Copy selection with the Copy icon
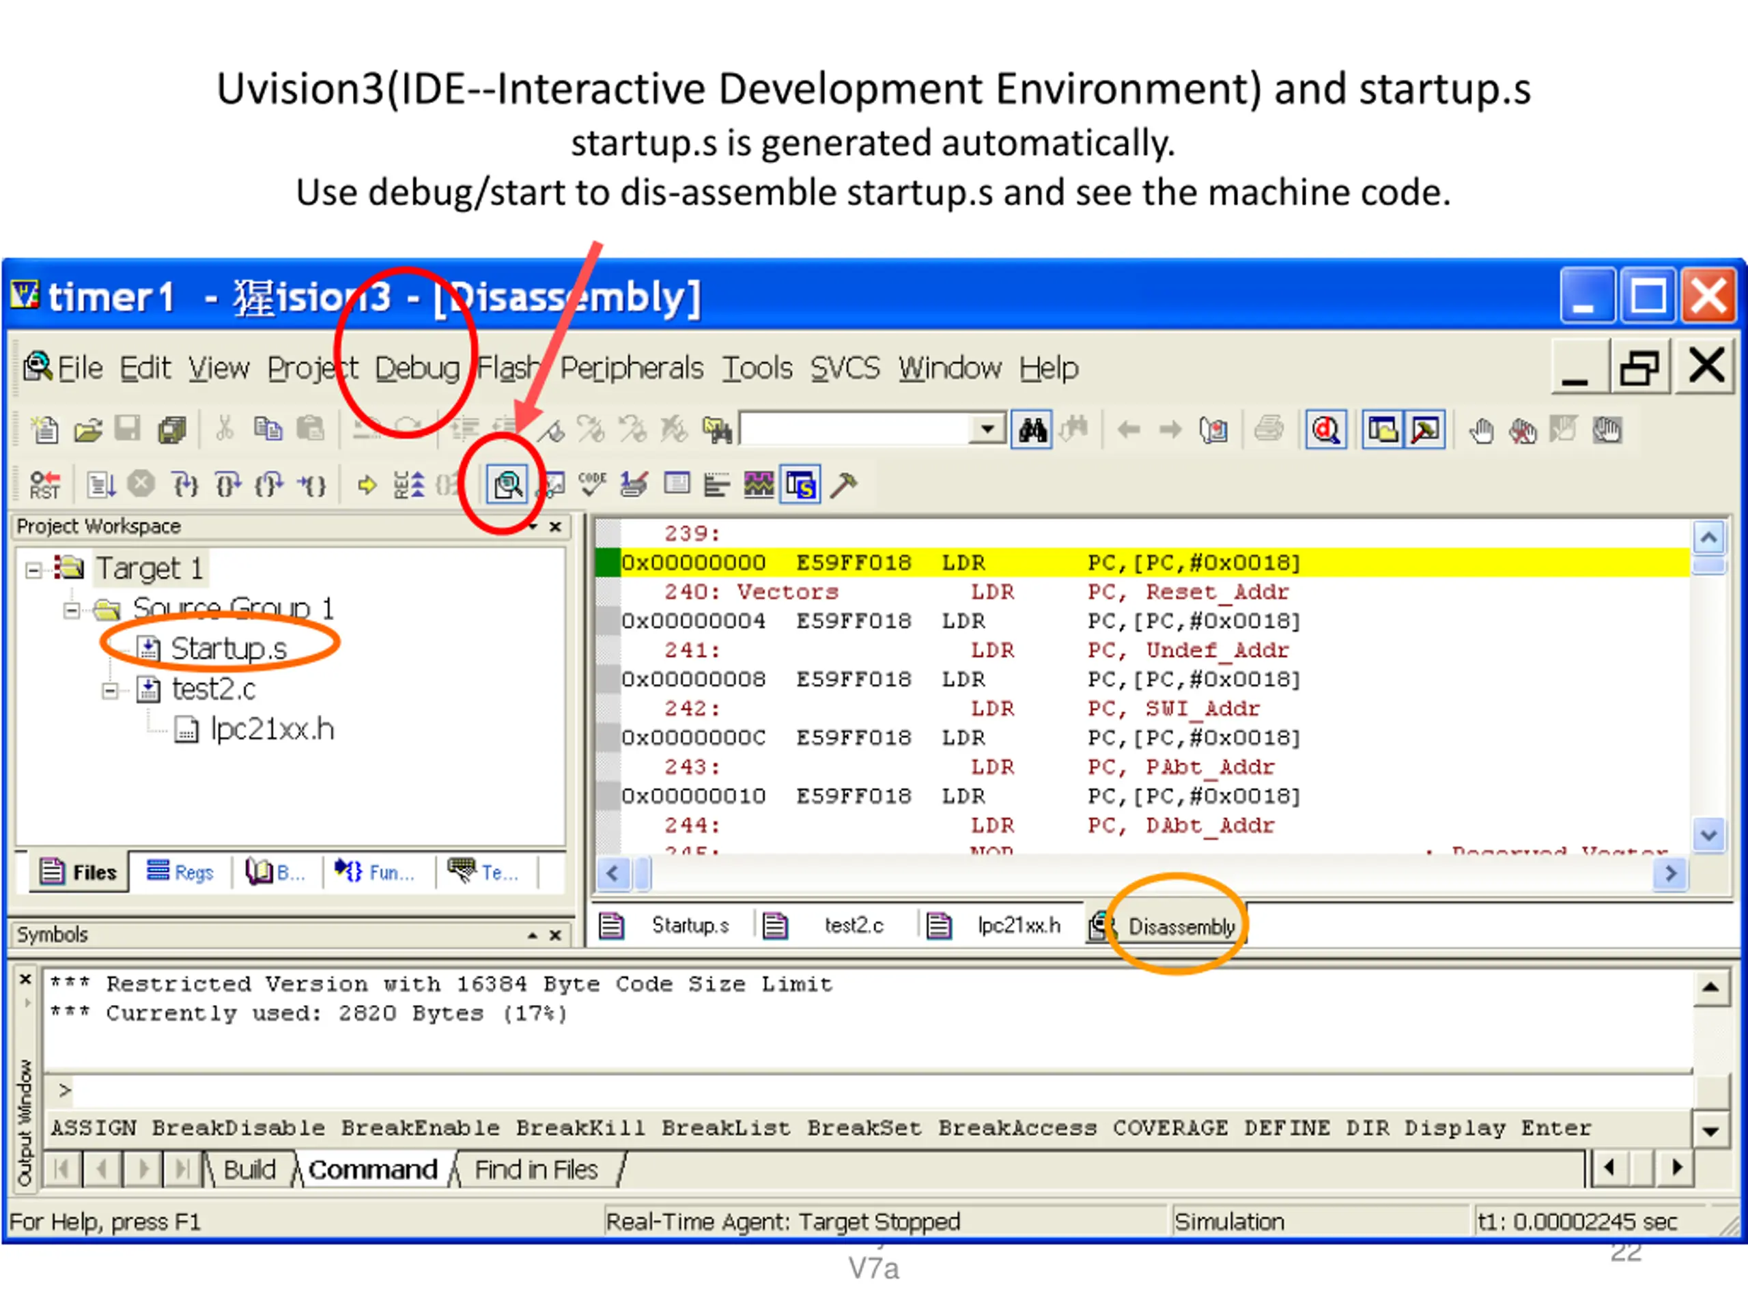The image size is (1748, 1311). coord(268,429)
